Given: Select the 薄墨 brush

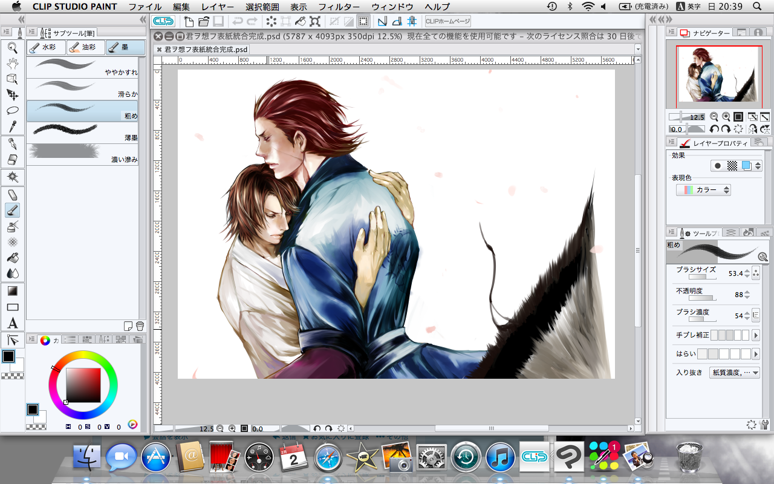Looking at the screenshot, I should point(82,132).
